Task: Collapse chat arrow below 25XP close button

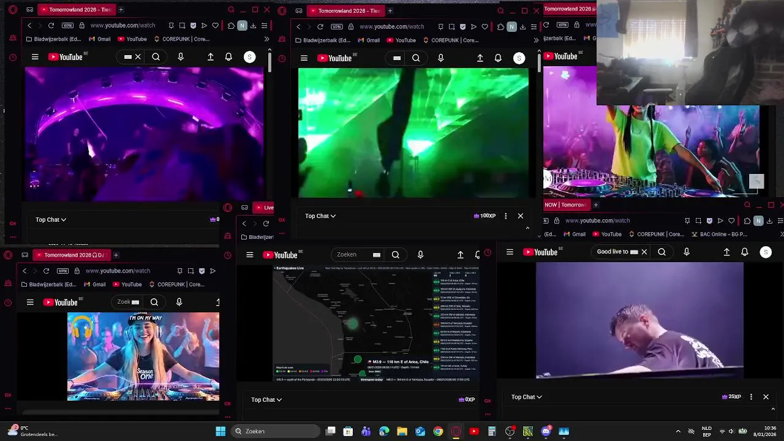Action: [x=773, y=409]
